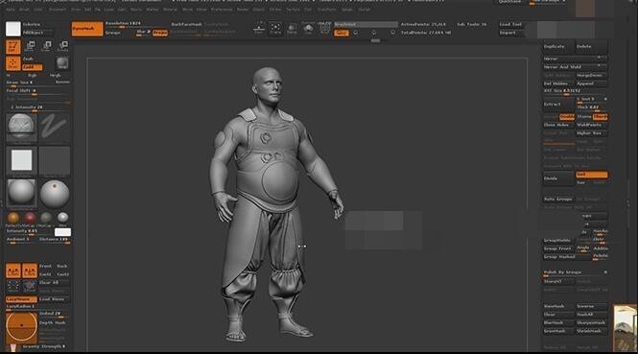Click the FillObject button
This screenshot has height=354, width=638.
[37, 33]
